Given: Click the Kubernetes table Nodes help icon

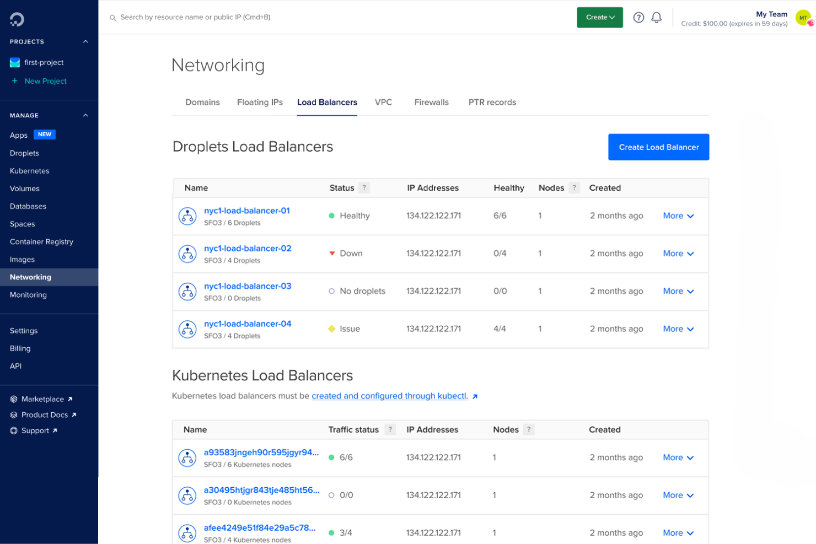Looking at the screenshot, I should (529, 429).
